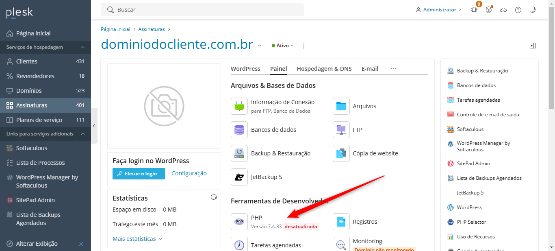The image size is (555, 251).
Task: Open SitePad Admin in the left sidebar
Action: (46, 200)
